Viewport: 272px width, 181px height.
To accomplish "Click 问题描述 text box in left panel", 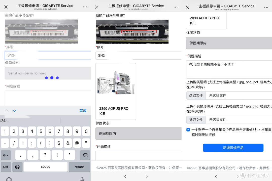I will (x=48, y=98).
